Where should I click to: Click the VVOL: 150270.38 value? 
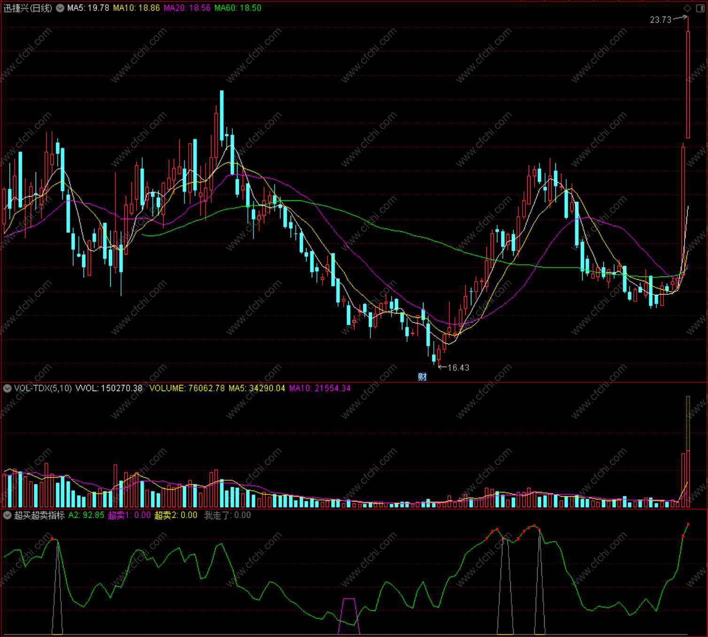point(109,388)
